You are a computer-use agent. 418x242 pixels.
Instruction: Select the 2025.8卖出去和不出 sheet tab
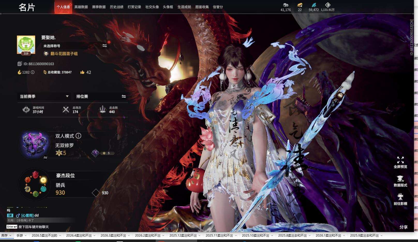pyautogui.click(x=293, y=236)
